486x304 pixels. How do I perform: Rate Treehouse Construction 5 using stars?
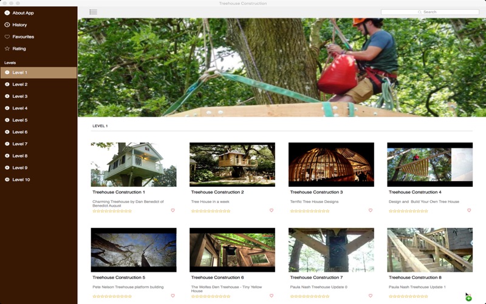(x=112, y=297)
